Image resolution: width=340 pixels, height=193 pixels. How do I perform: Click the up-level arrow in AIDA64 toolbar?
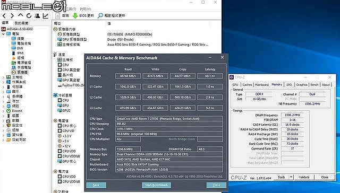21,15
